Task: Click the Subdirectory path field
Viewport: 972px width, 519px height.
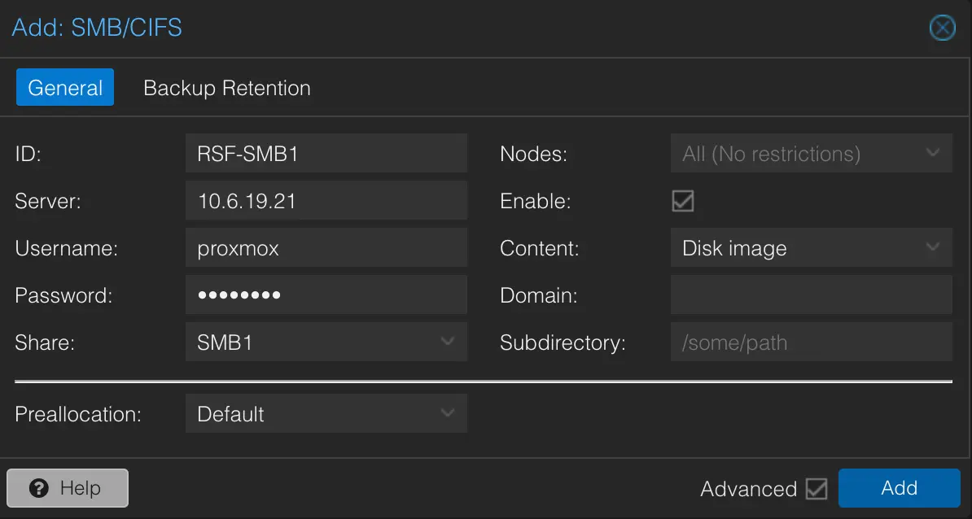Action: [811, 342]
